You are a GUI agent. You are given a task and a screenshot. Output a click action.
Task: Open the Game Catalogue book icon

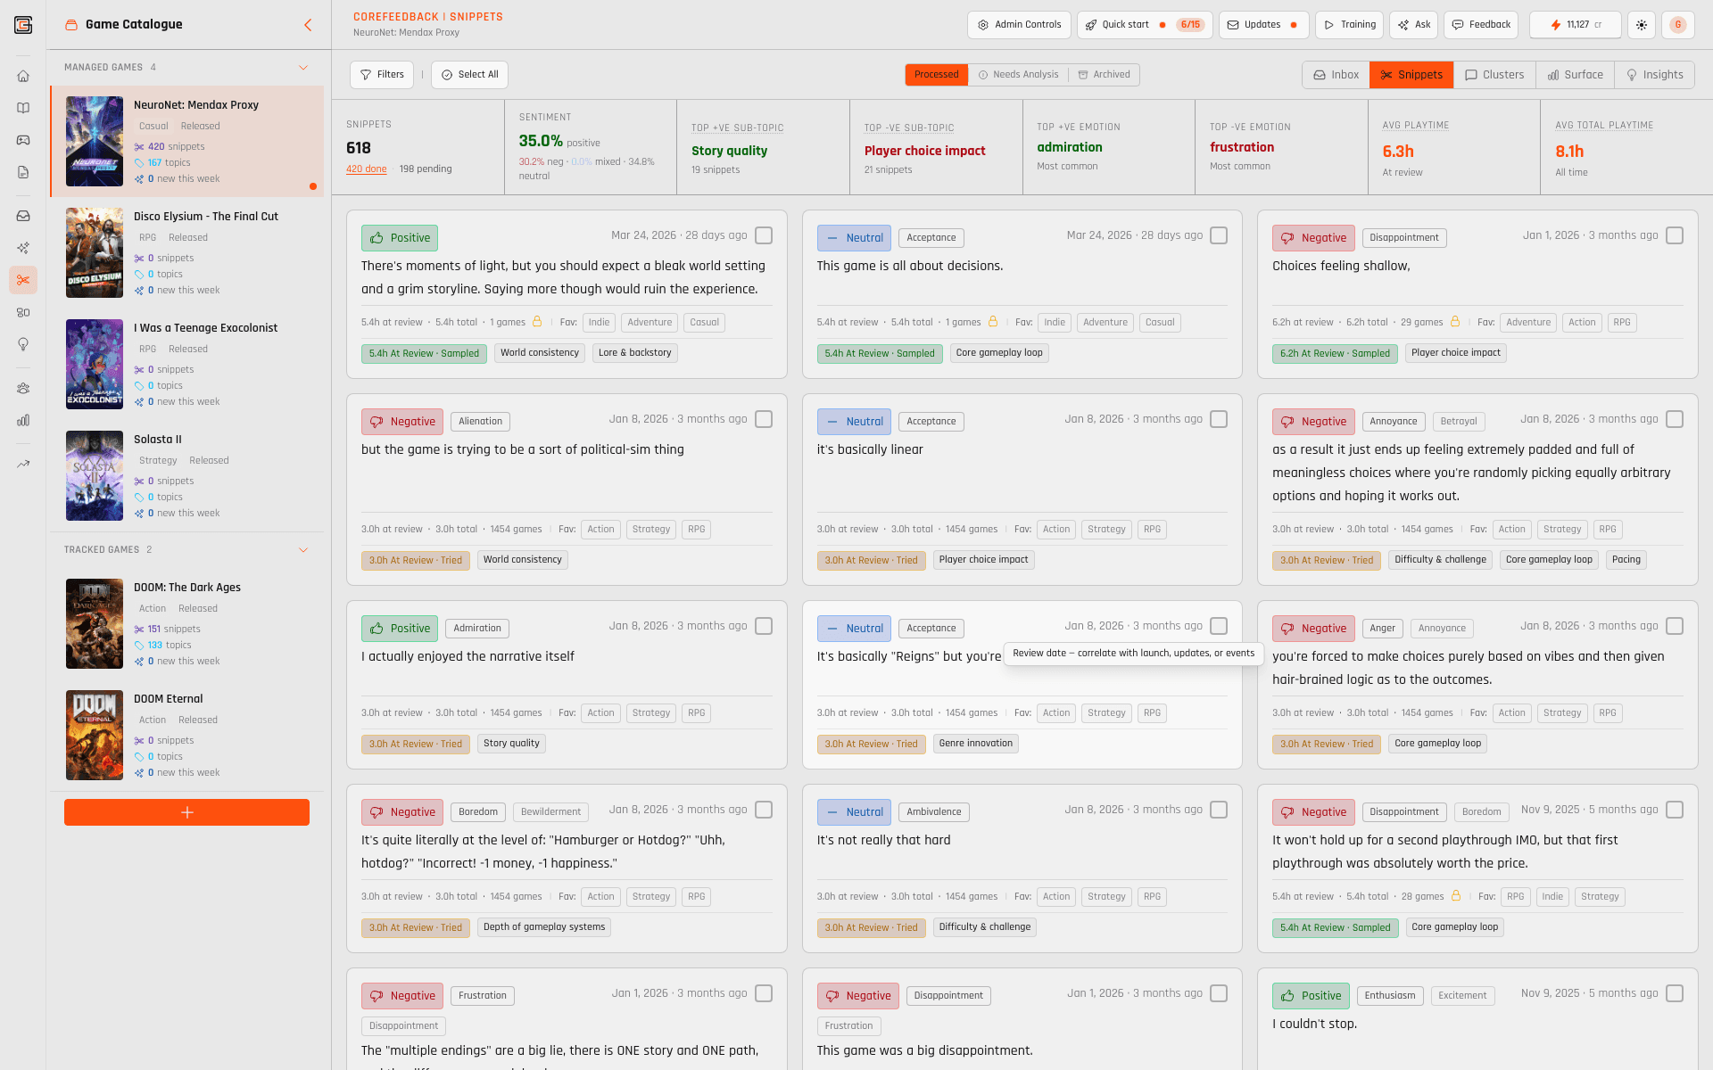coord(23,108)
